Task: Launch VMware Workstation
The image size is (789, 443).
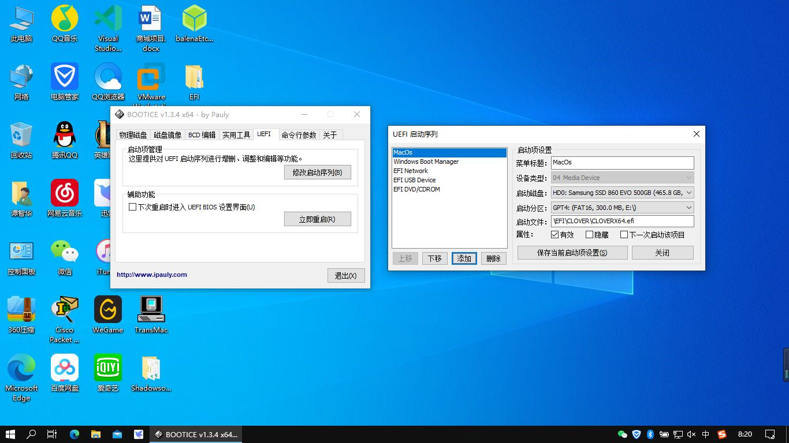Action: [151, 81]
